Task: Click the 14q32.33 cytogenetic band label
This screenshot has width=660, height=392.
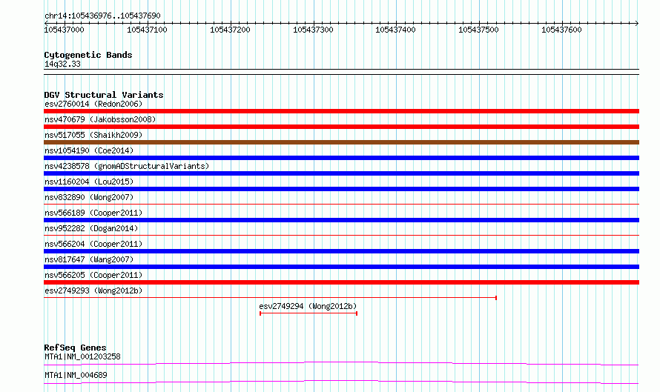Action: pyautogui.click(x=62, y=64)
